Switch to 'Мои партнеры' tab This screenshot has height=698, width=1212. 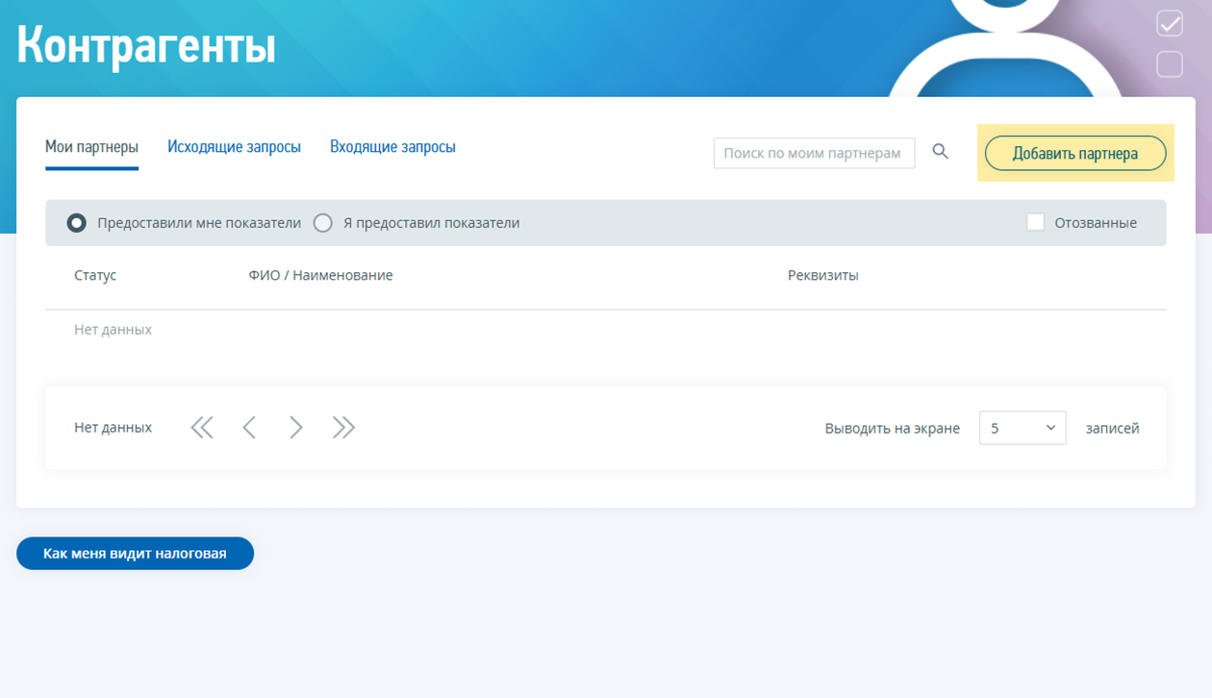(91, 147)
